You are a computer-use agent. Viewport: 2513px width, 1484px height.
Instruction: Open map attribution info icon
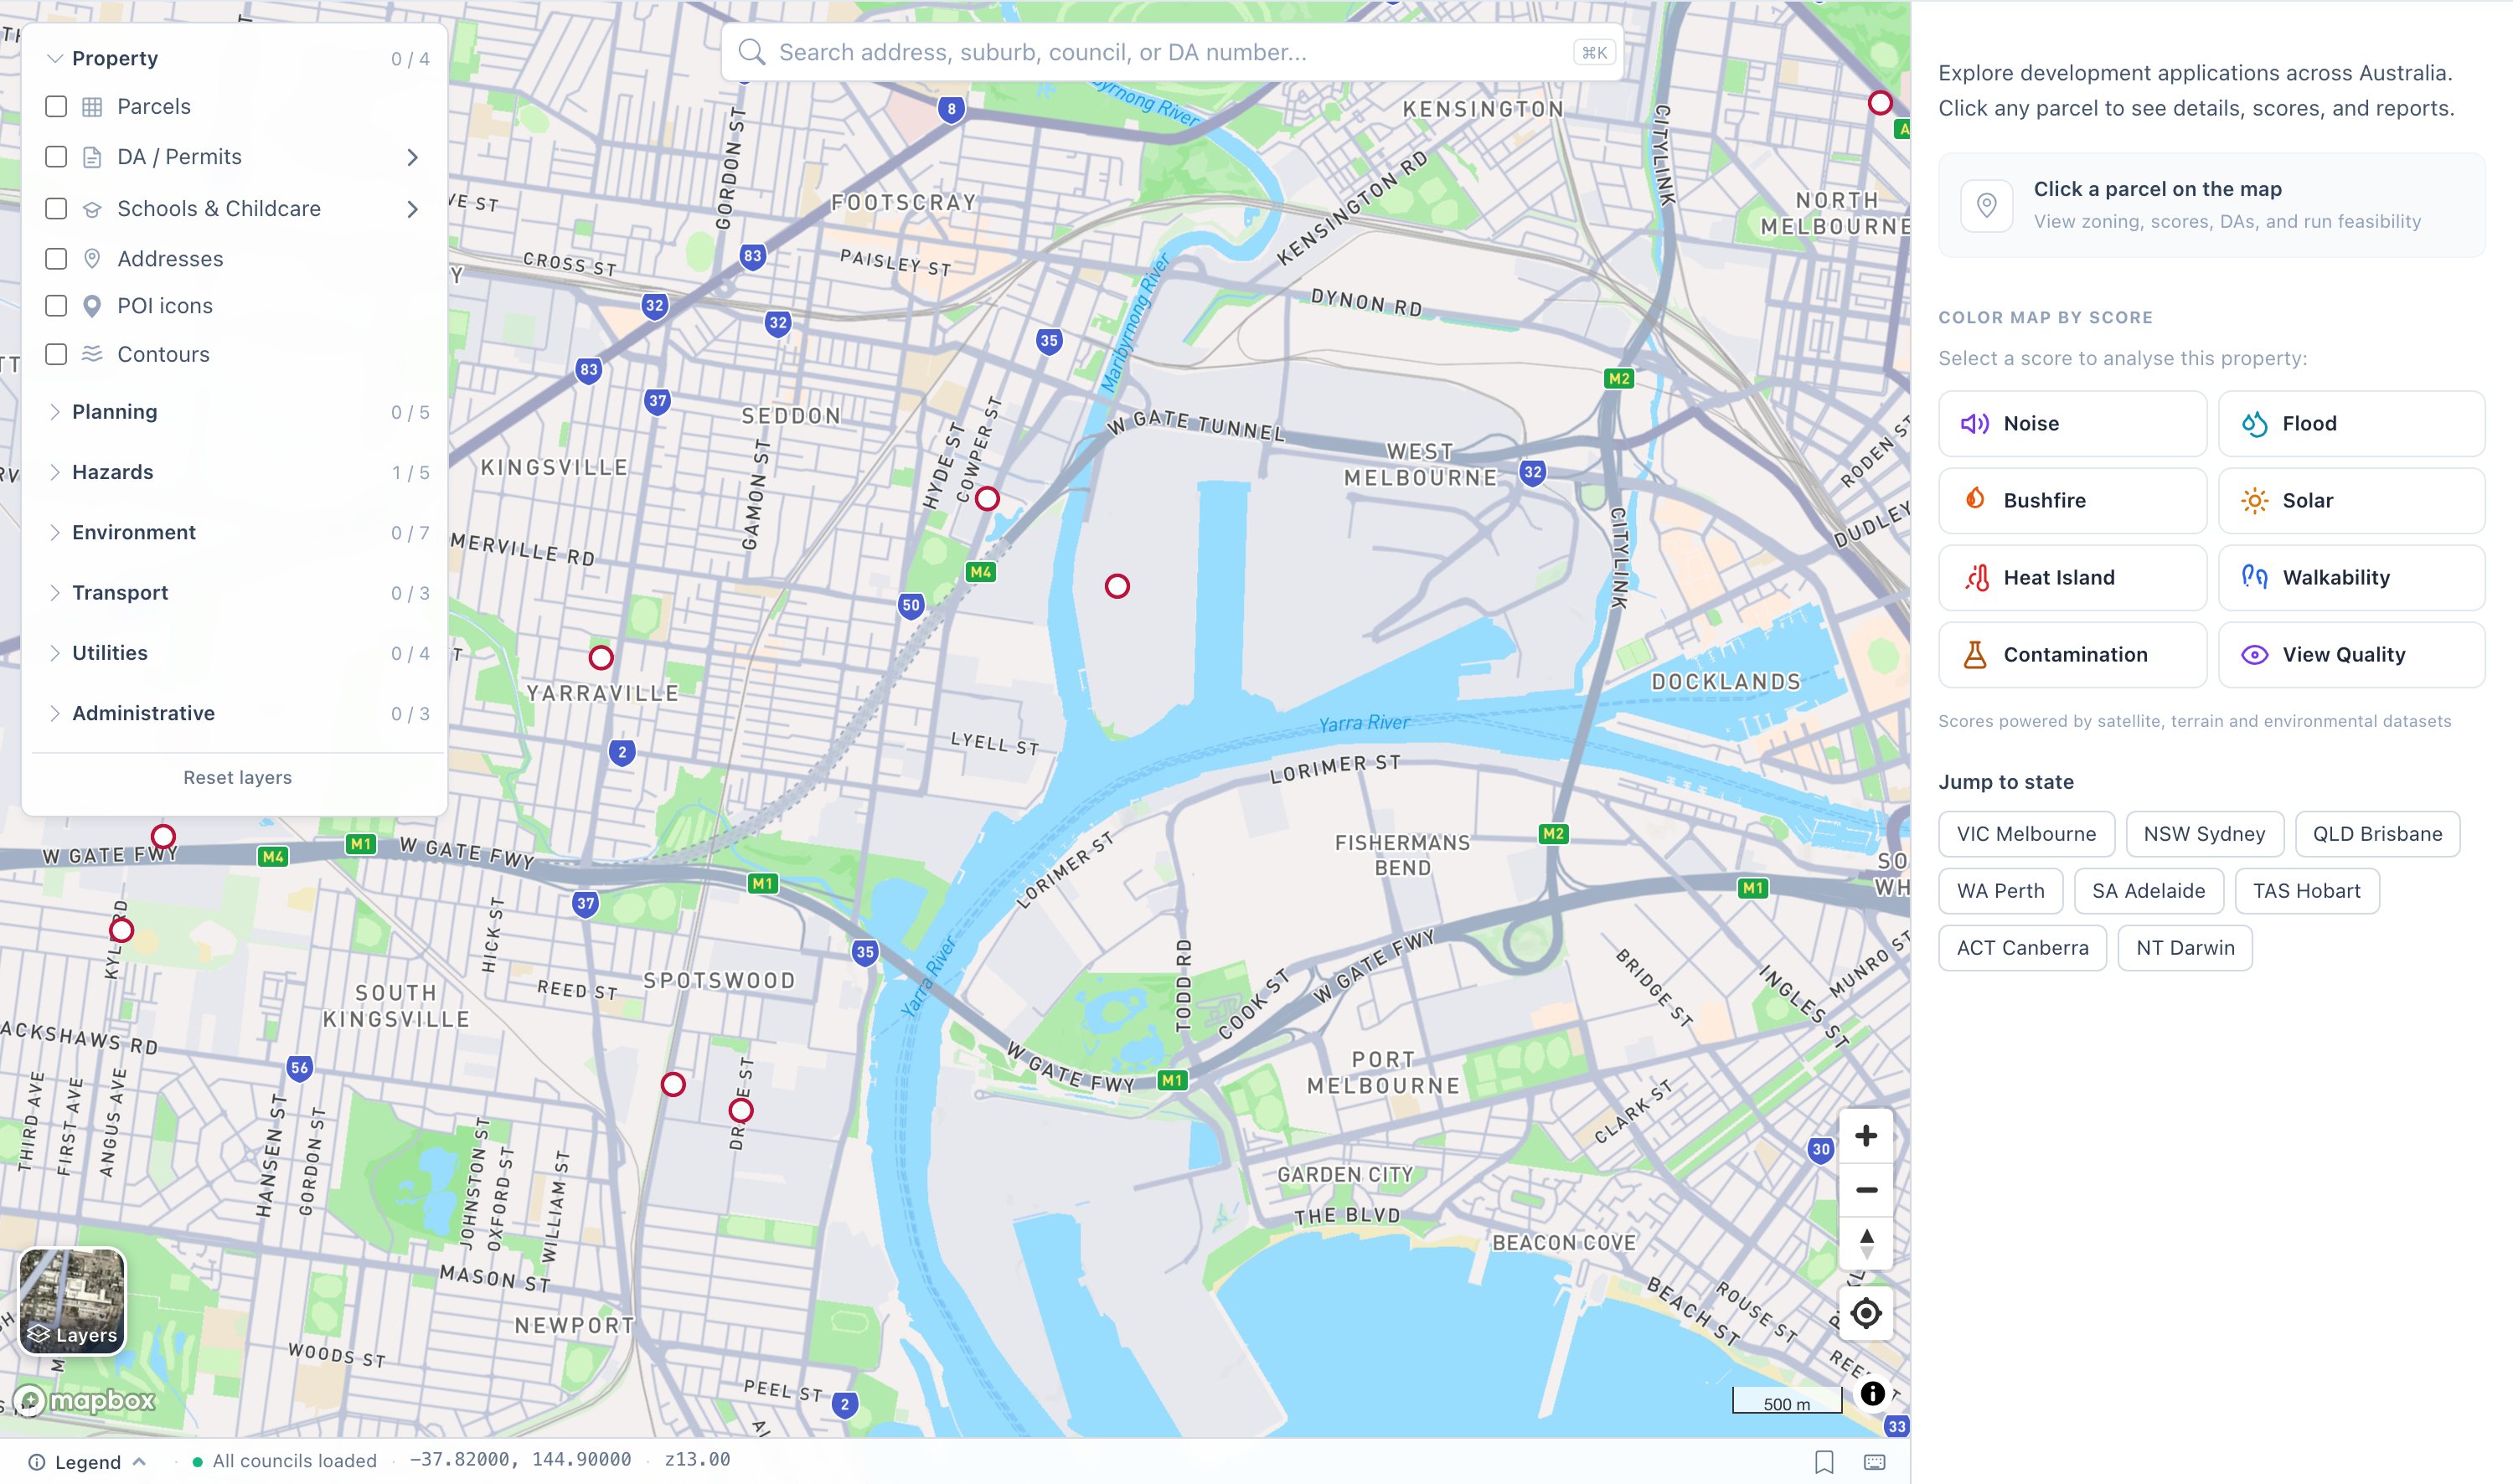pos(1872,1394)
